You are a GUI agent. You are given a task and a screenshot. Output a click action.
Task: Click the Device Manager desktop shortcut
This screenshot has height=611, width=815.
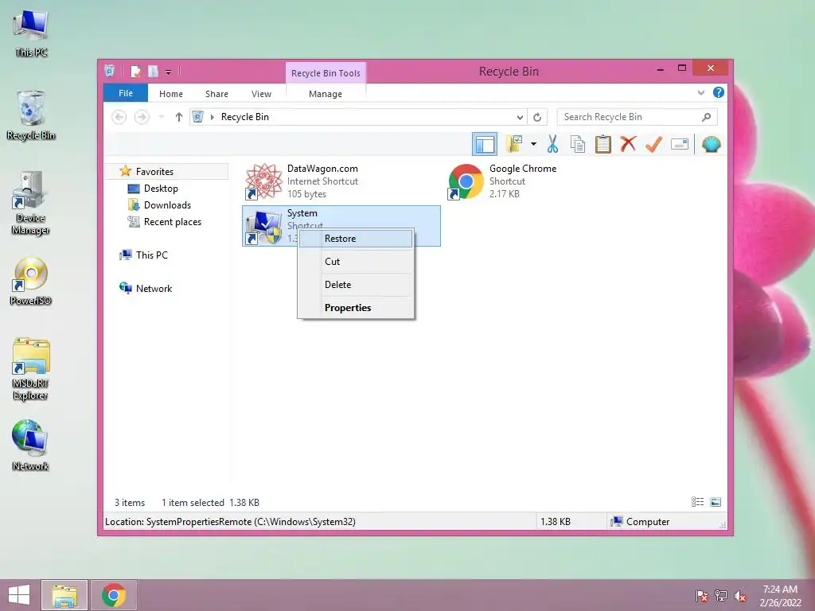30,204
